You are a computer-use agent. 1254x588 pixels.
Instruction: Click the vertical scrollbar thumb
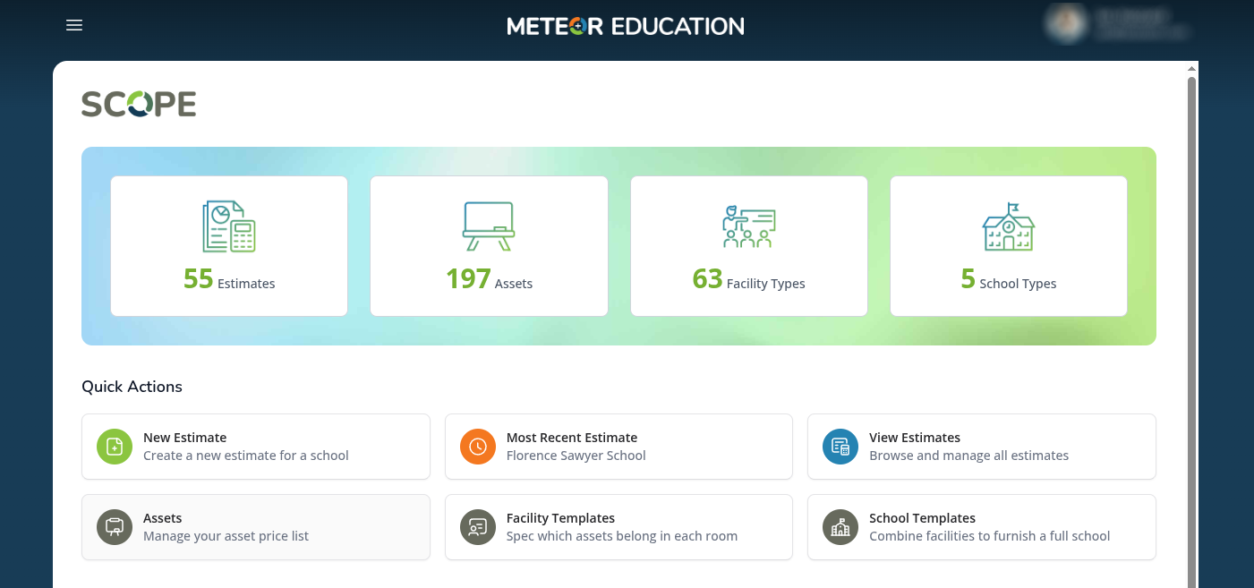click(1191, 331)
